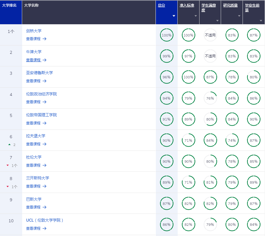Click 伦敦政治经济学院 student satisfaction 76% circle
This screenshot has height=236, width=265.
click(x=210, y=98)
